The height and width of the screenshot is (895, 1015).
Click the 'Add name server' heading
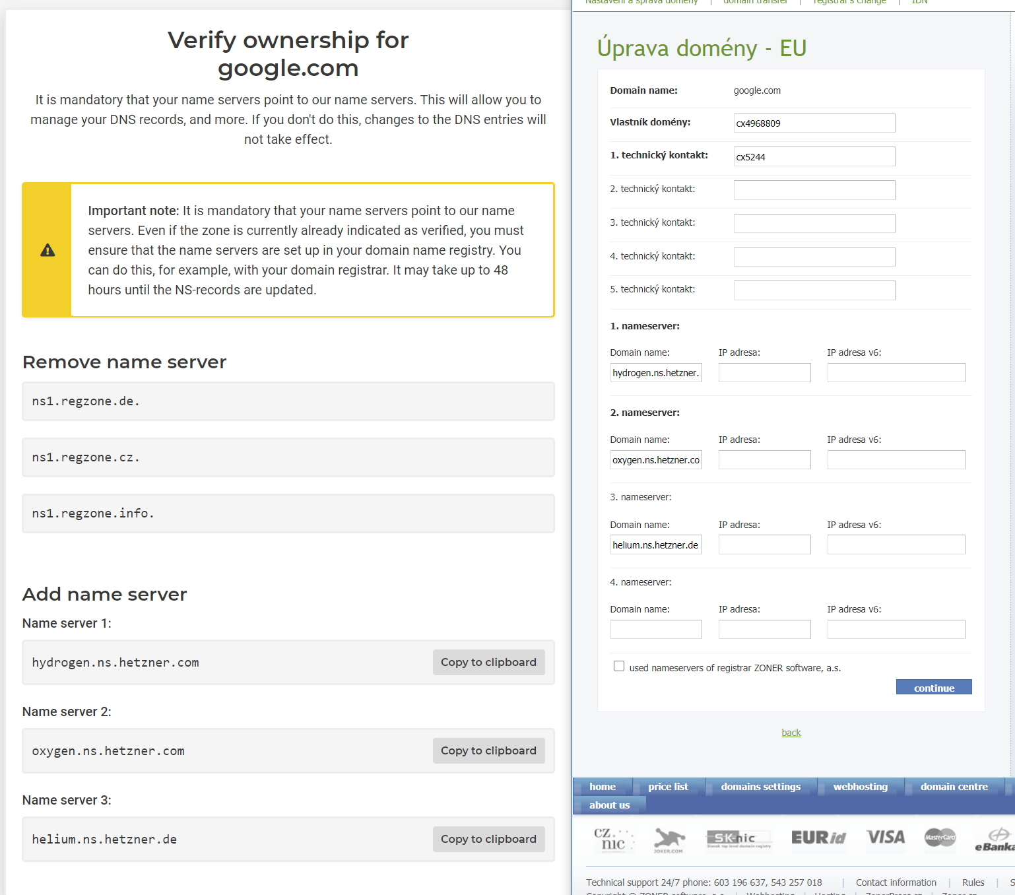tap(104, 594)
